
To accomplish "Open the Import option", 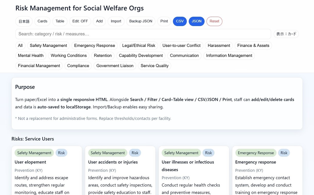I will 116,21.
